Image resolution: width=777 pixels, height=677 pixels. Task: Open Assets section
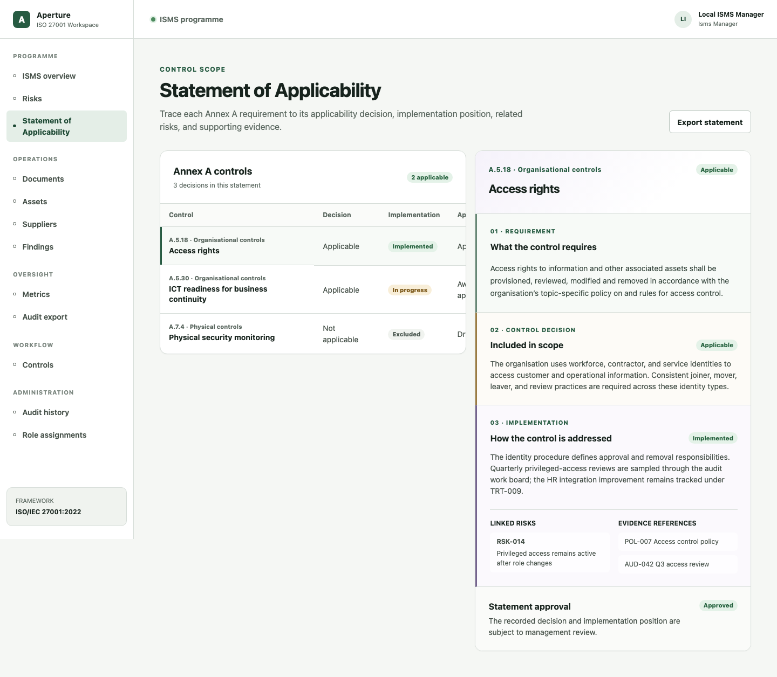(x=66, y=202)
